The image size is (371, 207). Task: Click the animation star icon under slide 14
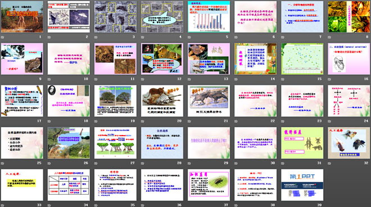click(x=236, y=79)
